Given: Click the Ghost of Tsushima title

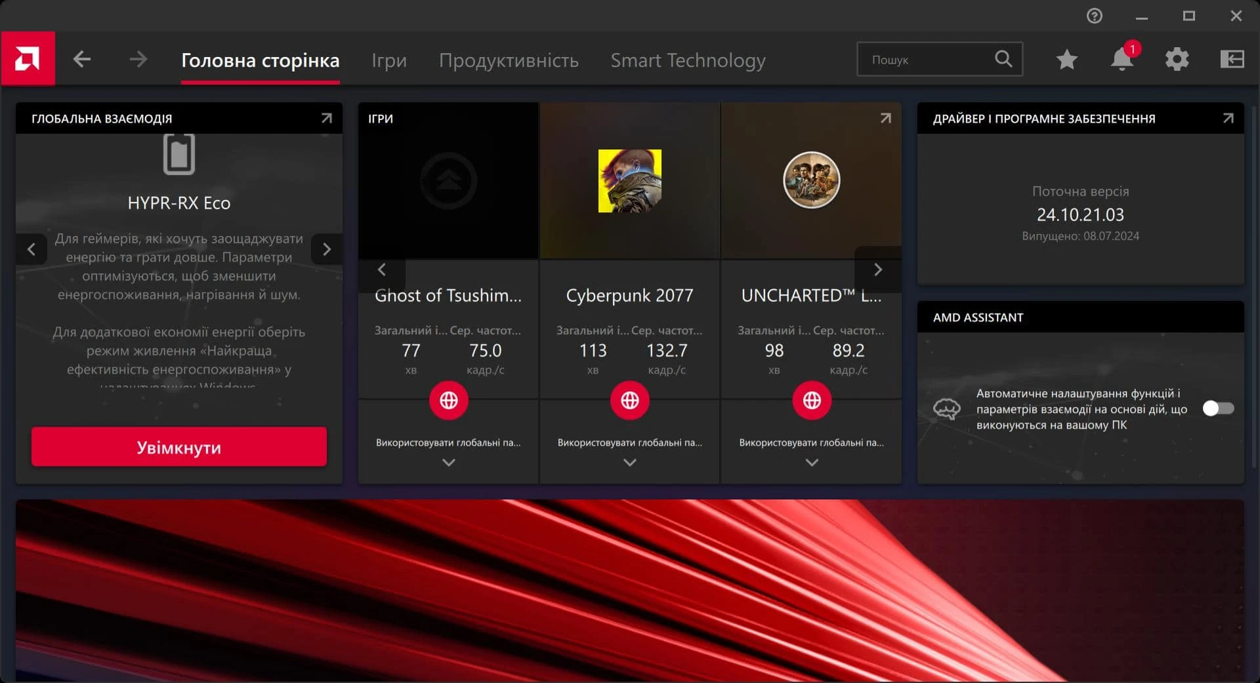Looking at the screenshot, I should 448,296.
